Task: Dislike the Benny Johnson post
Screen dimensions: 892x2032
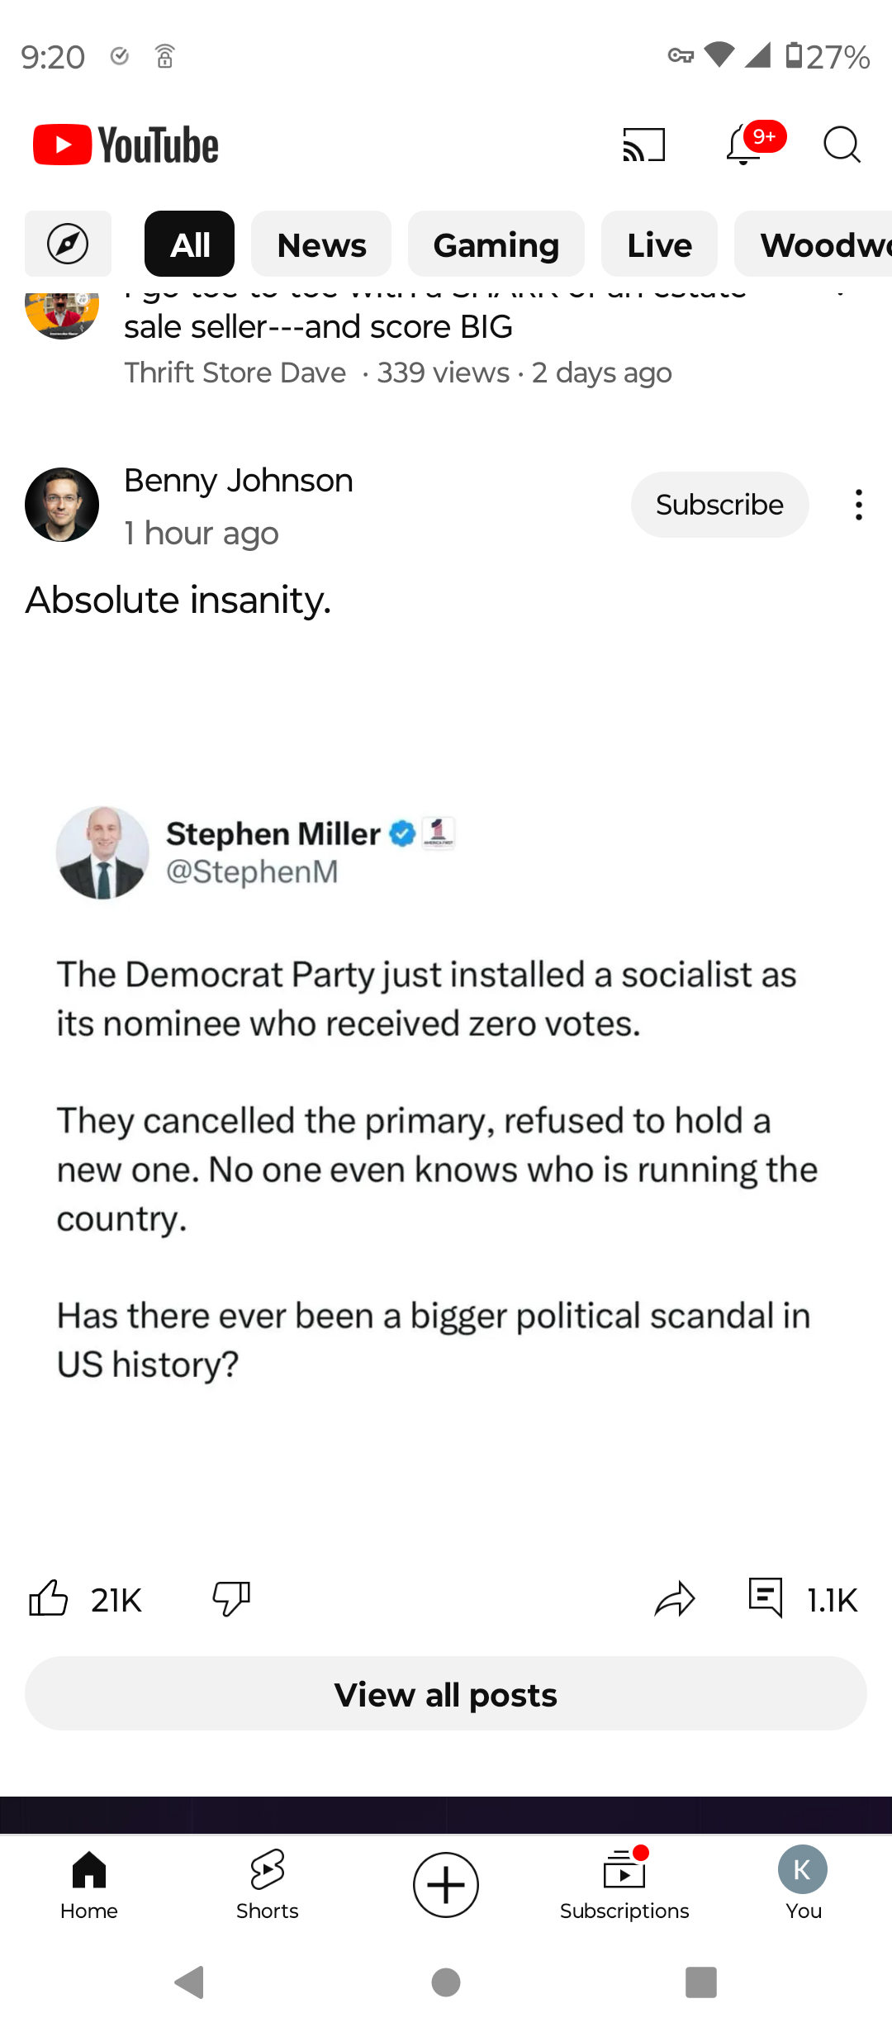Action: pyautogui.click(x=231, y=1598)
